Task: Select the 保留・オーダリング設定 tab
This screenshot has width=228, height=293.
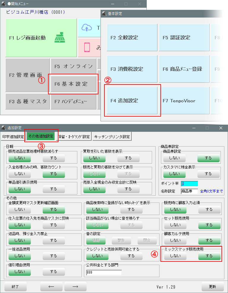Action: pos(74,137)
